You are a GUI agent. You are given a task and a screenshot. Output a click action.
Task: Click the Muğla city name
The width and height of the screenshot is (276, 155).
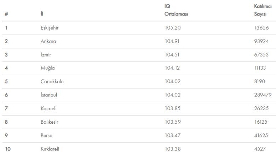[48, 68]
